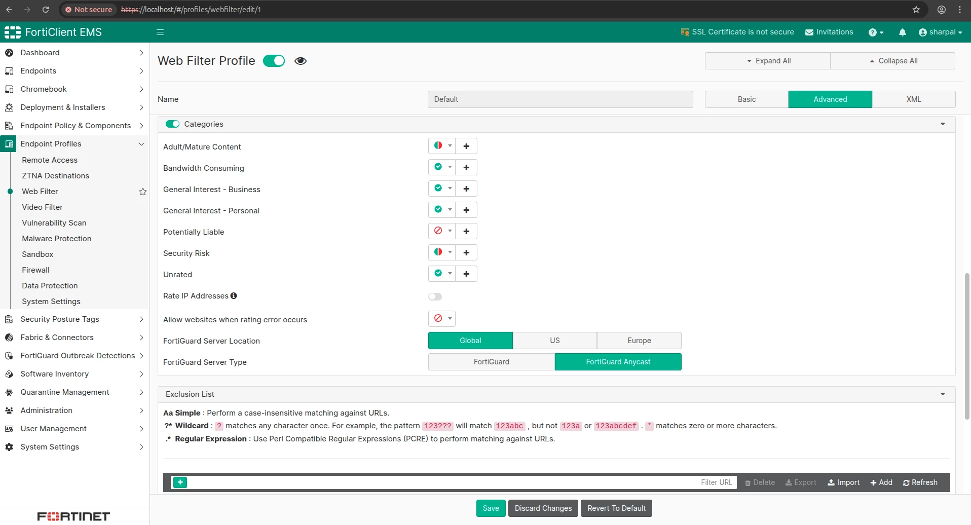Image resolution: width=971 pixels, height=525 pixels.
Task: Open Invitations envelope link
Action: [829, 32]
